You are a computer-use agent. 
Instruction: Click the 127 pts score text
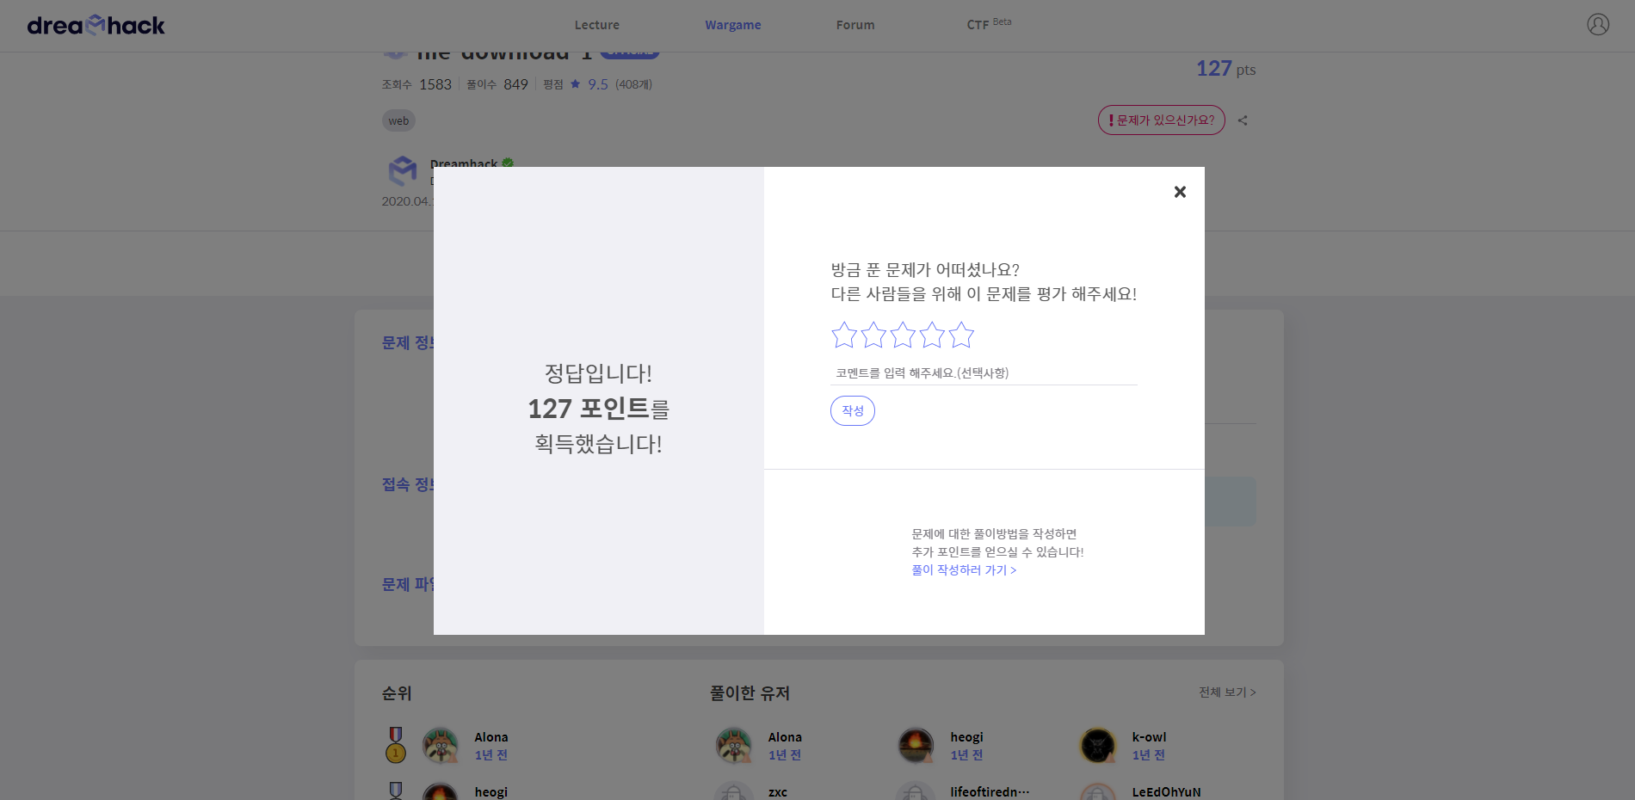1225,69
